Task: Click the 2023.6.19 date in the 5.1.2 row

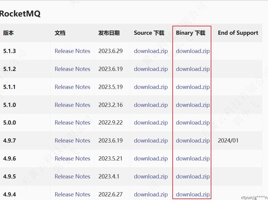Action: [111, 69]
